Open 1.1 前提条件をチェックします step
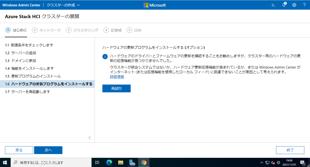 tap(47, 45)
